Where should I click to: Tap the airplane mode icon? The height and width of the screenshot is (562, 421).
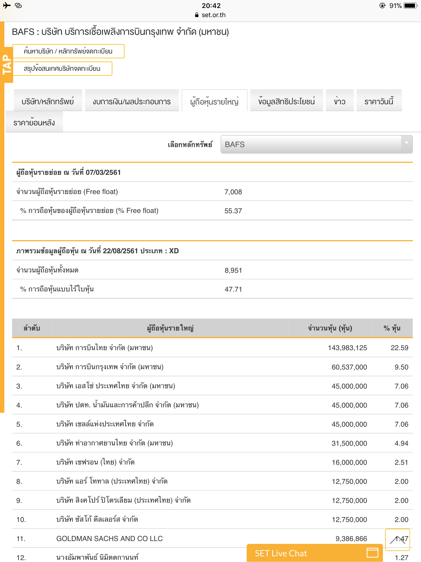click(7, 5)
